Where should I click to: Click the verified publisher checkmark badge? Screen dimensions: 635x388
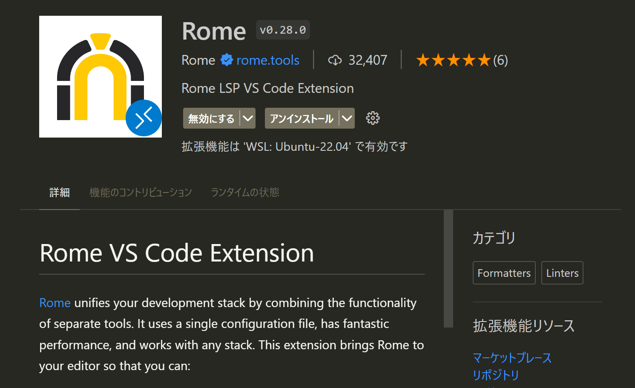tap(227, 60)
